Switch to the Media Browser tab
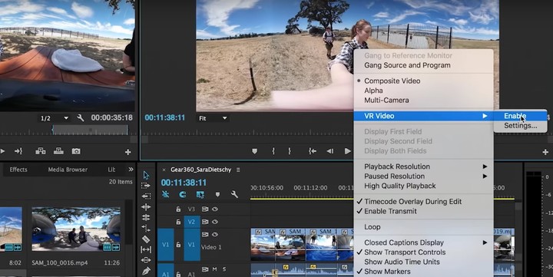 click(x=68, y=170)
